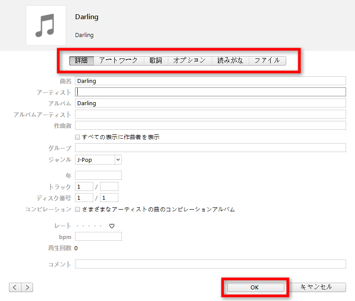Viewport: 355px width, 301px height.
Task: Go to previous song with left arrow
Action: 15,288
